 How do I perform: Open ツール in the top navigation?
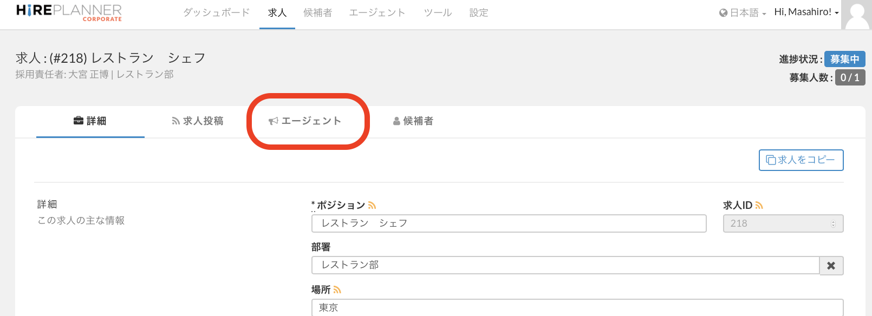438,12
